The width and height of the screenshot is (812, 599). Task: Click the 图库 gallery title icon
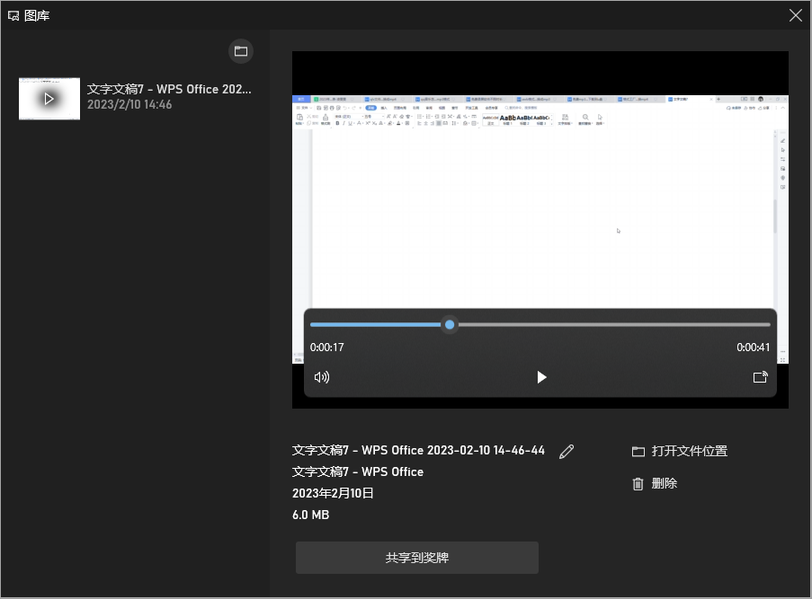click(13, 16)
